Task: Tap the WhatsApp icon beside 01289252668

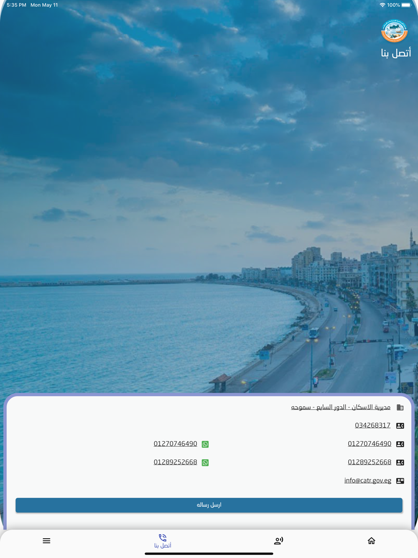Action: point(205,463)
